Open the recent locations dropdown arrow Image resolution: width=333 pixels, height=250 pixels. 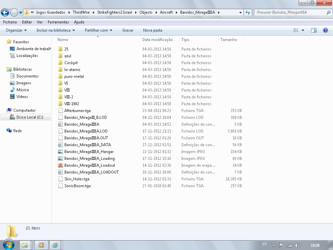tap(20, 13)
